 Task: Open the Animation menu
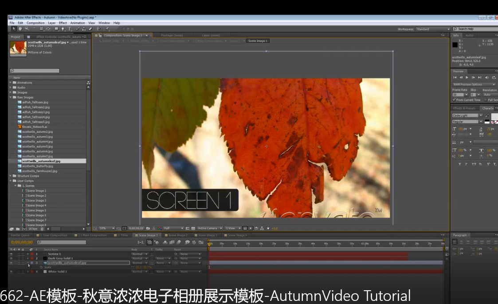pyautogui.click(x=78, y=23)
